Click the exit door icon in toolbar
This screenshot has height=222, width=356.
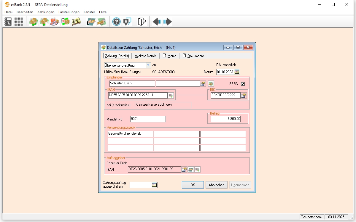pyautogui.click(x=142, y=22)
